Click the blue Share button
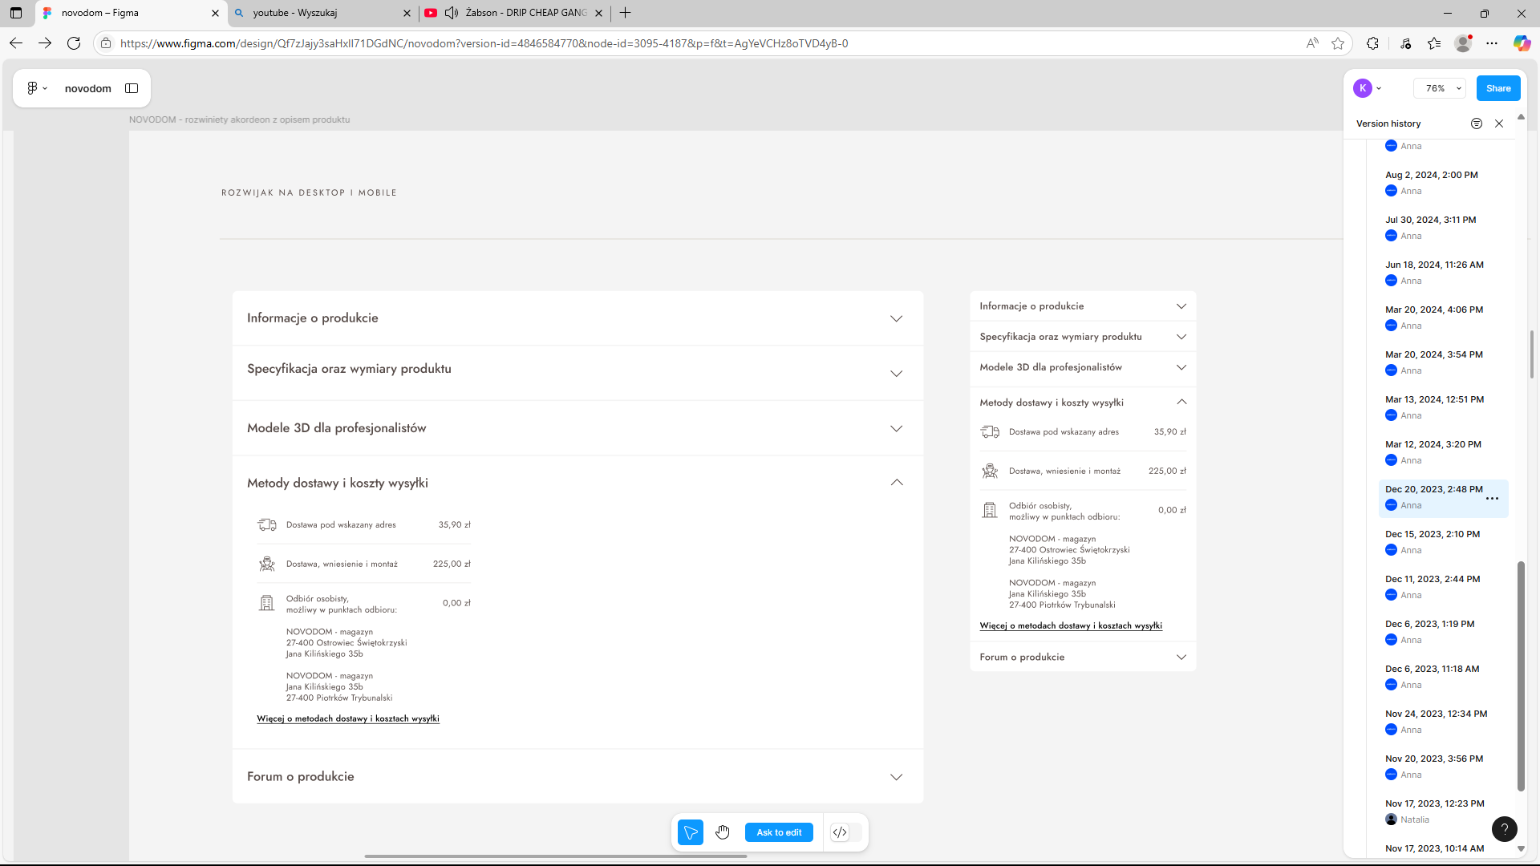1540x866 pixels. 1497,88
